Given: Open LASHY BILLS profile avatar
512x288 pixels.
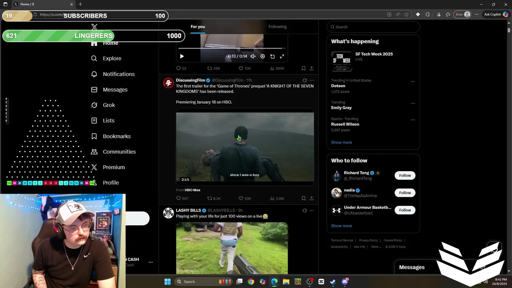Looking at the screenshot, I should click(x=168, y=213).
